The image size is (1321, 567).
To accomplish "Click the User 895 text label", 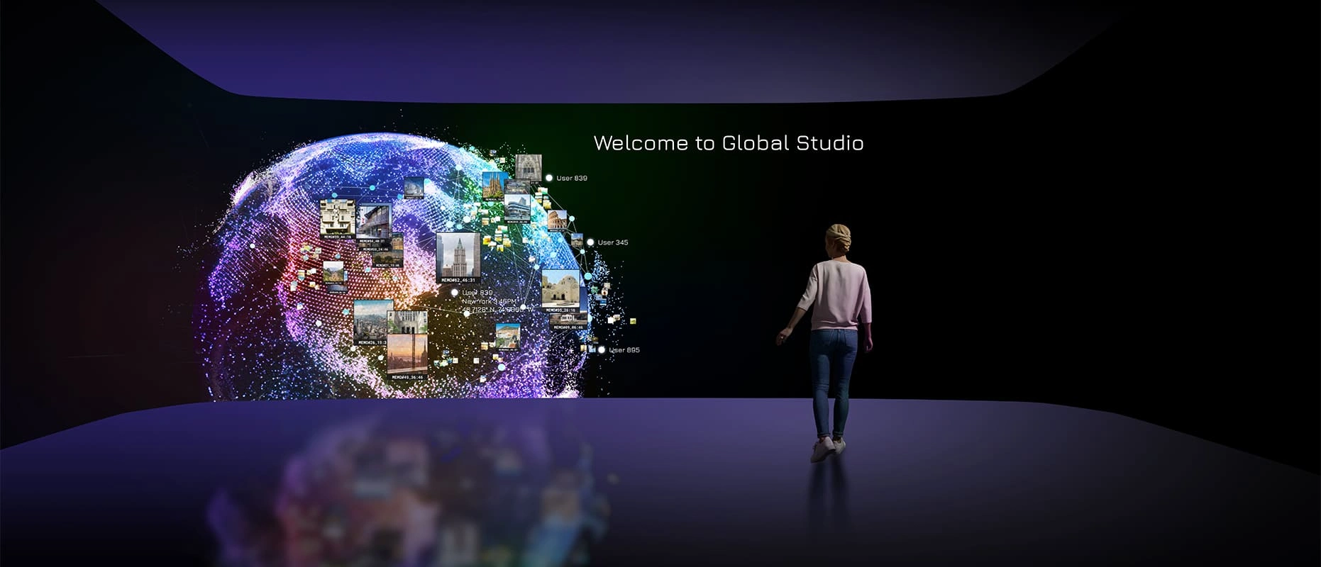I will (624, 350).
